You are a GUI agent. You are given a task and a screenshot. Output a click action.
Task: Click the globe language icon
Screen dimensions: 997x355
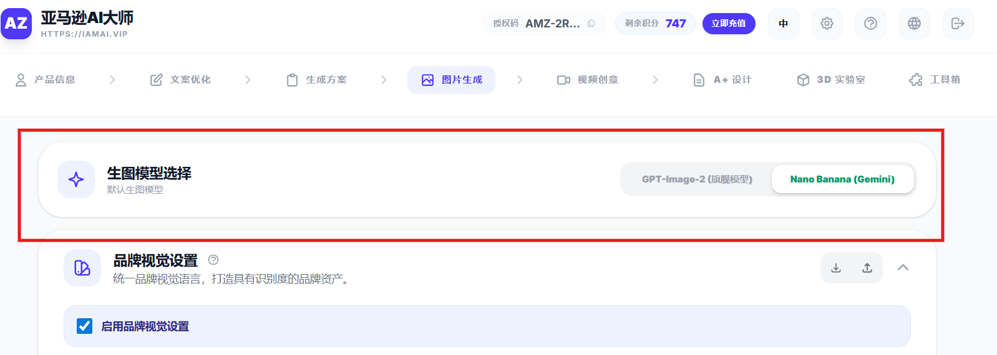(x=914, y=24)
